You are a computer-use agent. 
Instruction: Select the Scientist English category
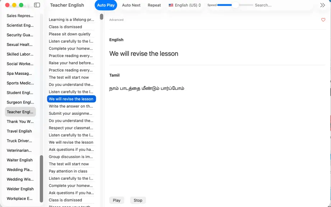coord(20,26)
